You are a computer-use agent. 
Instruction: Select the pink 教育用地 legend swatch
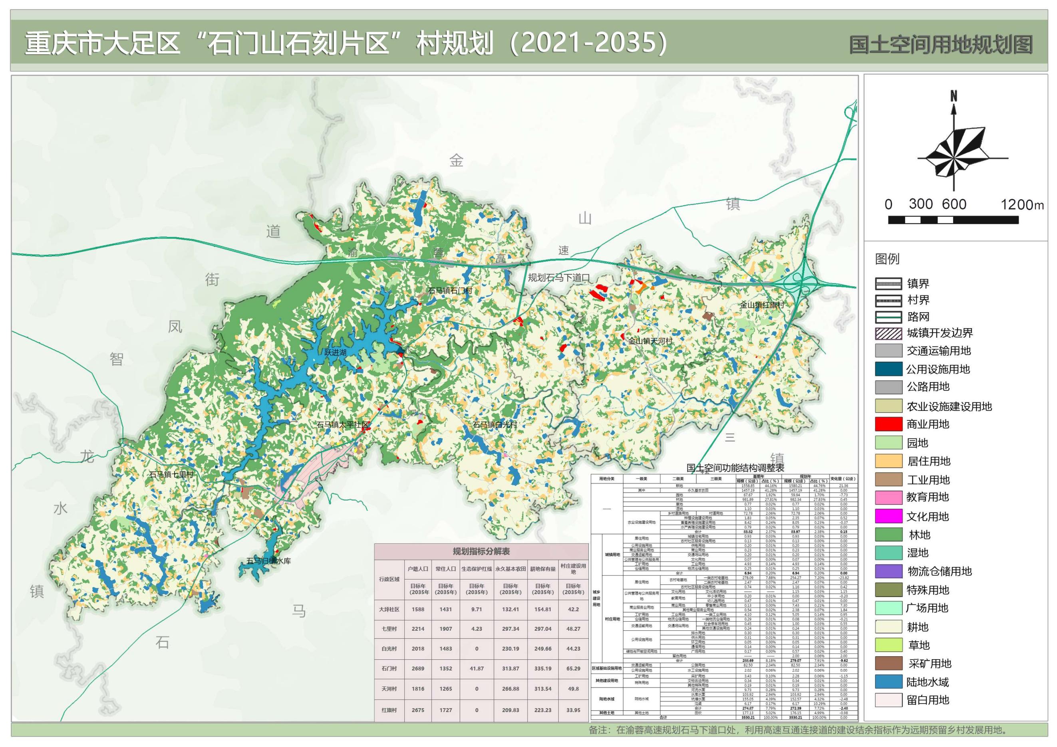pyautogui.click(x=888, y=498)
